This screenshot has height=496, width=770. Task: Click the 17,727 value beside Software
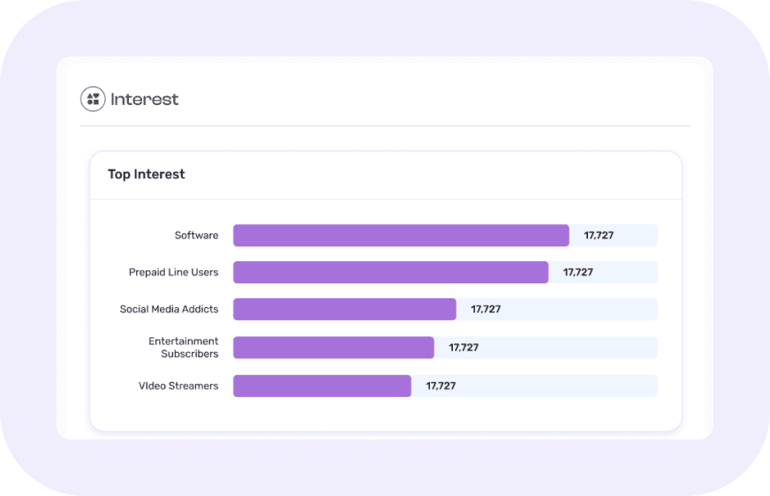click(599, 236)
